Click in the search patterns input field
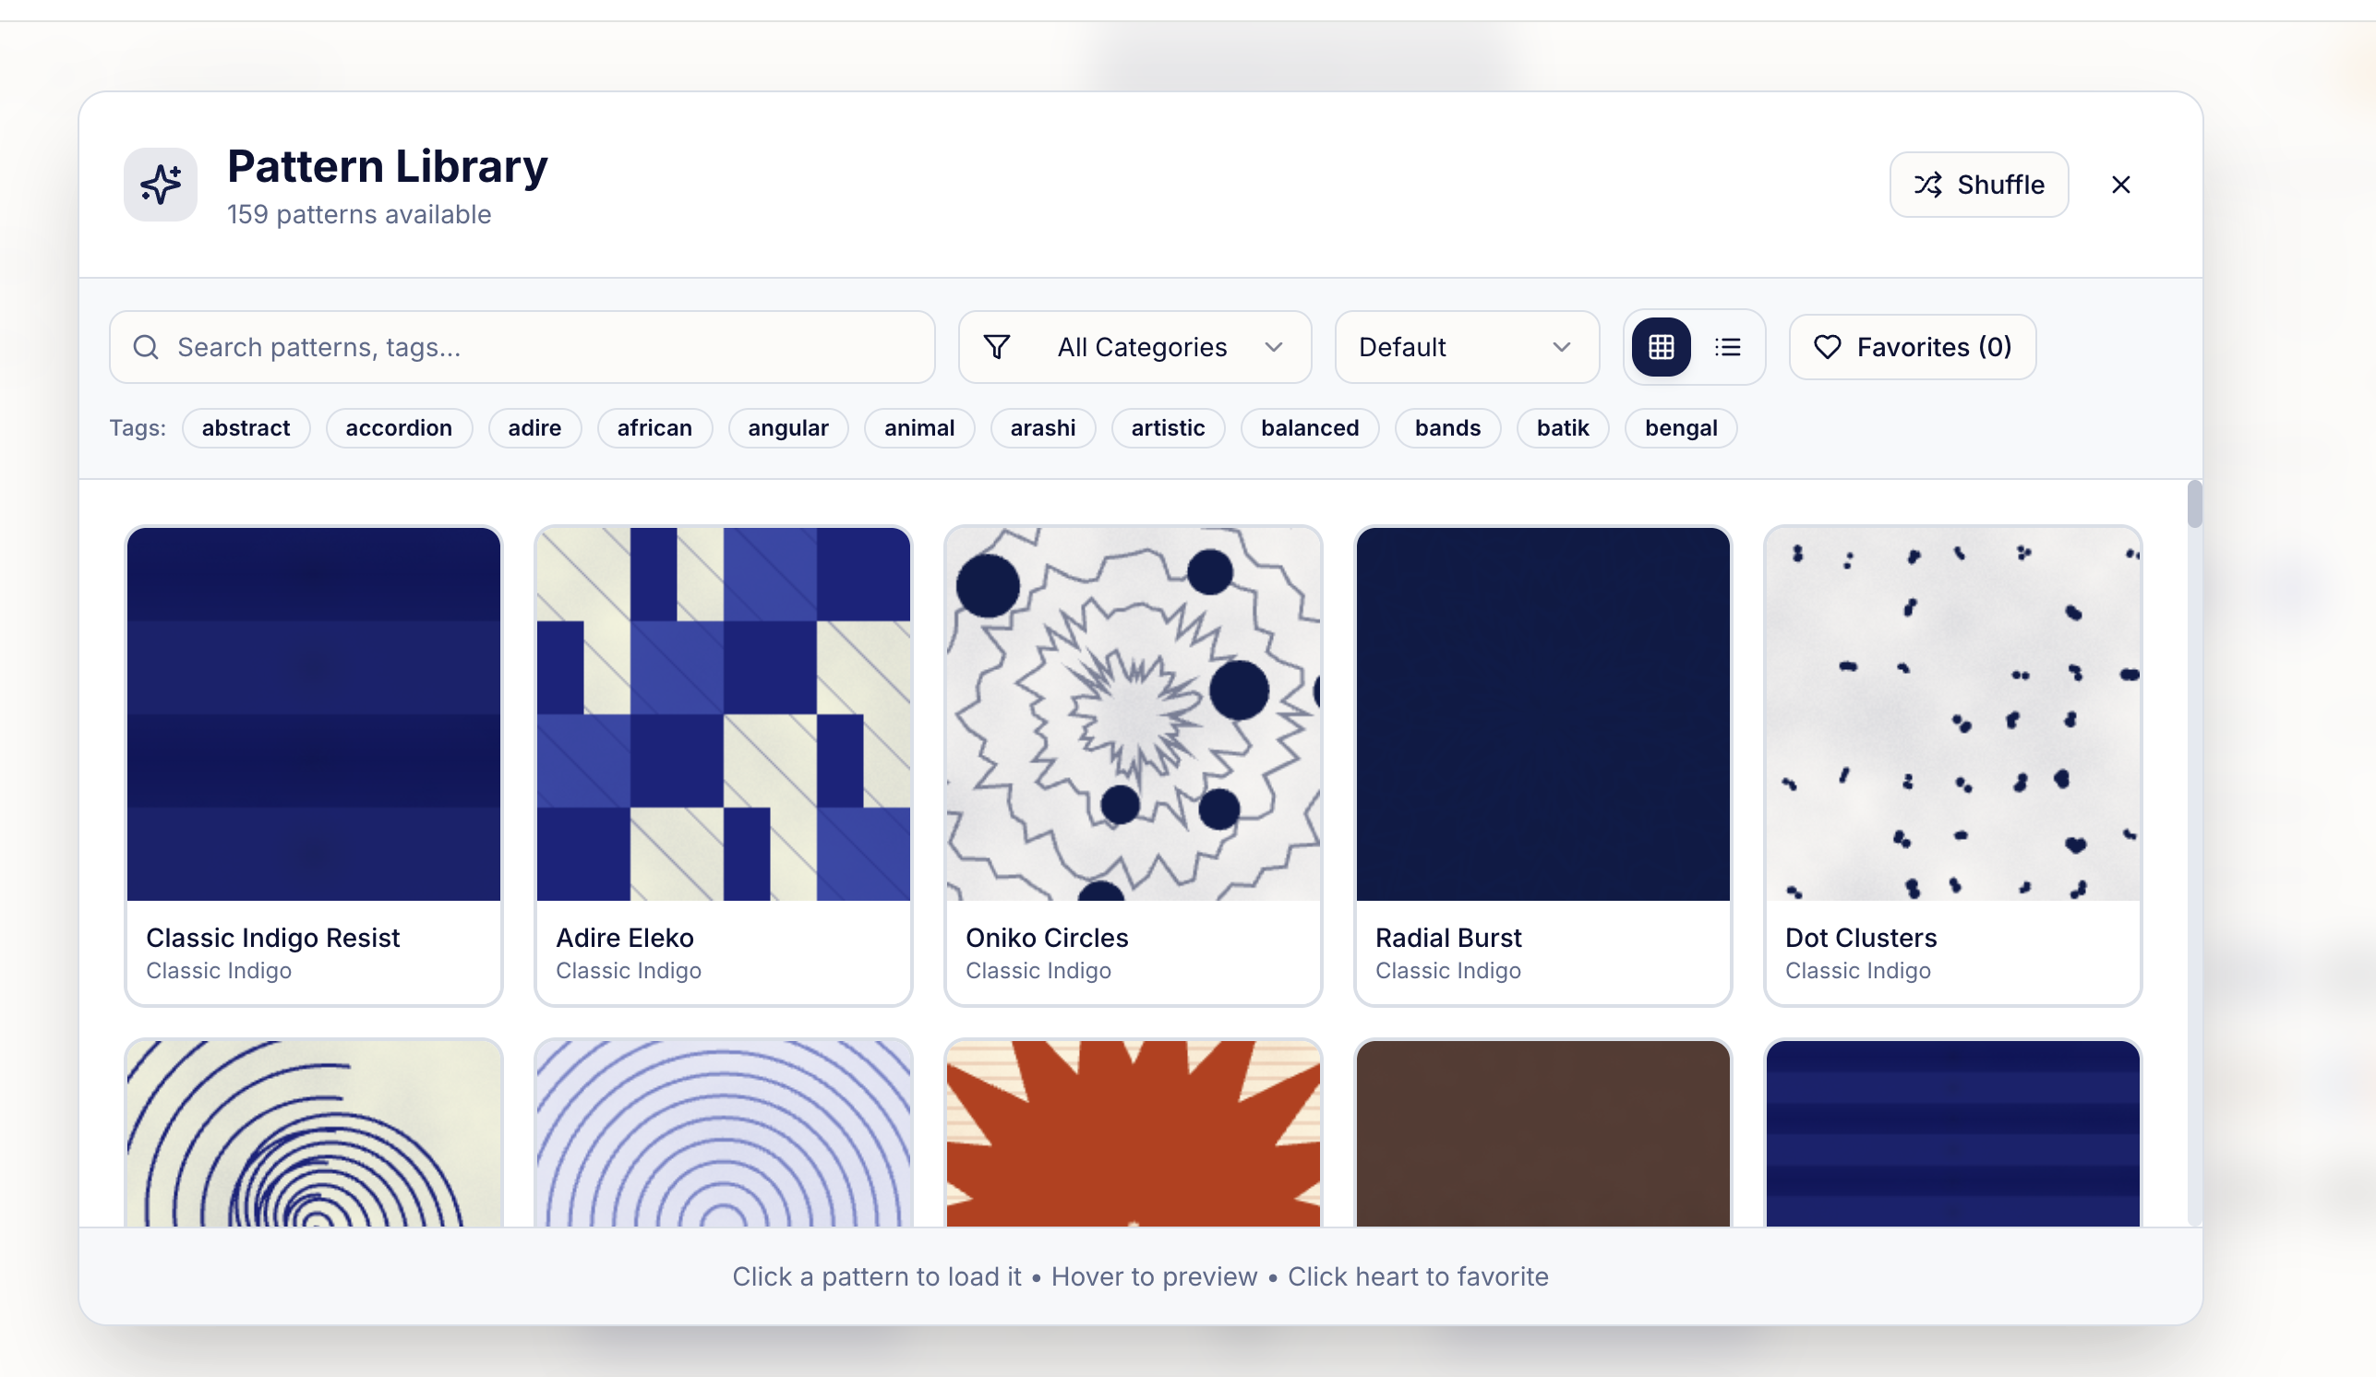This screenshot has height=1377, width=2376. pyautogui.click(x=519, y=347)
